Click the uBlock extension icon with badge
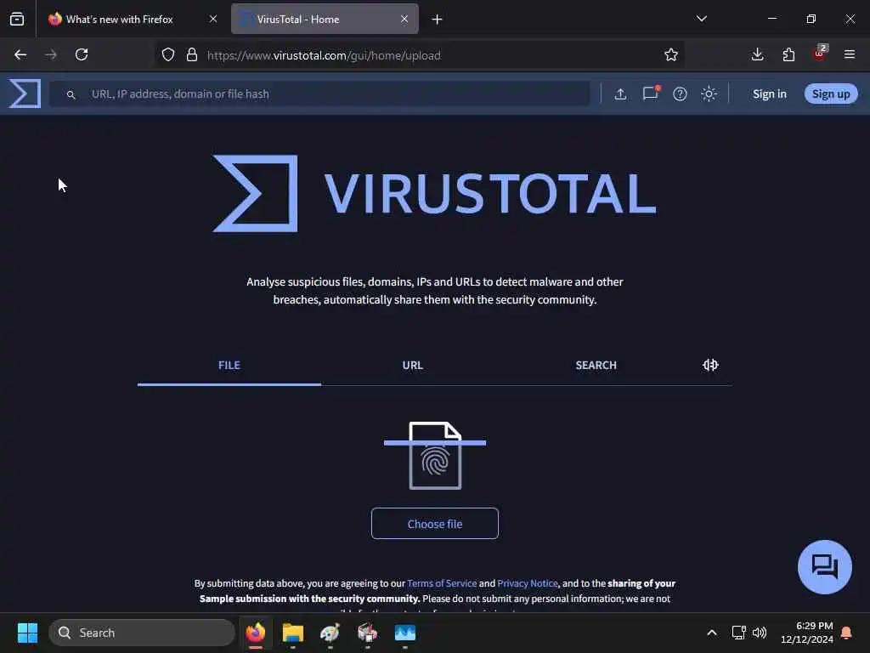Viewport: 870px width, 653px height. click(820, 54)
